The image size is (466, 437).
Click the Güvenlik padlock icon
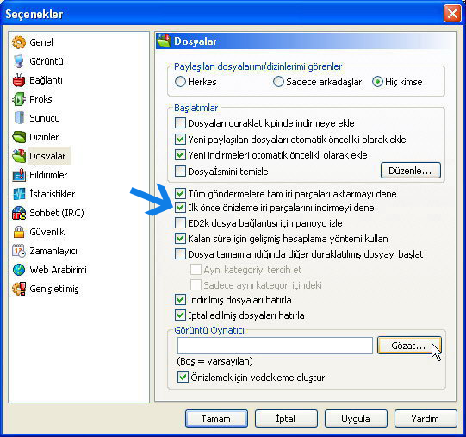pyautogui.click(x=19, y=232)
